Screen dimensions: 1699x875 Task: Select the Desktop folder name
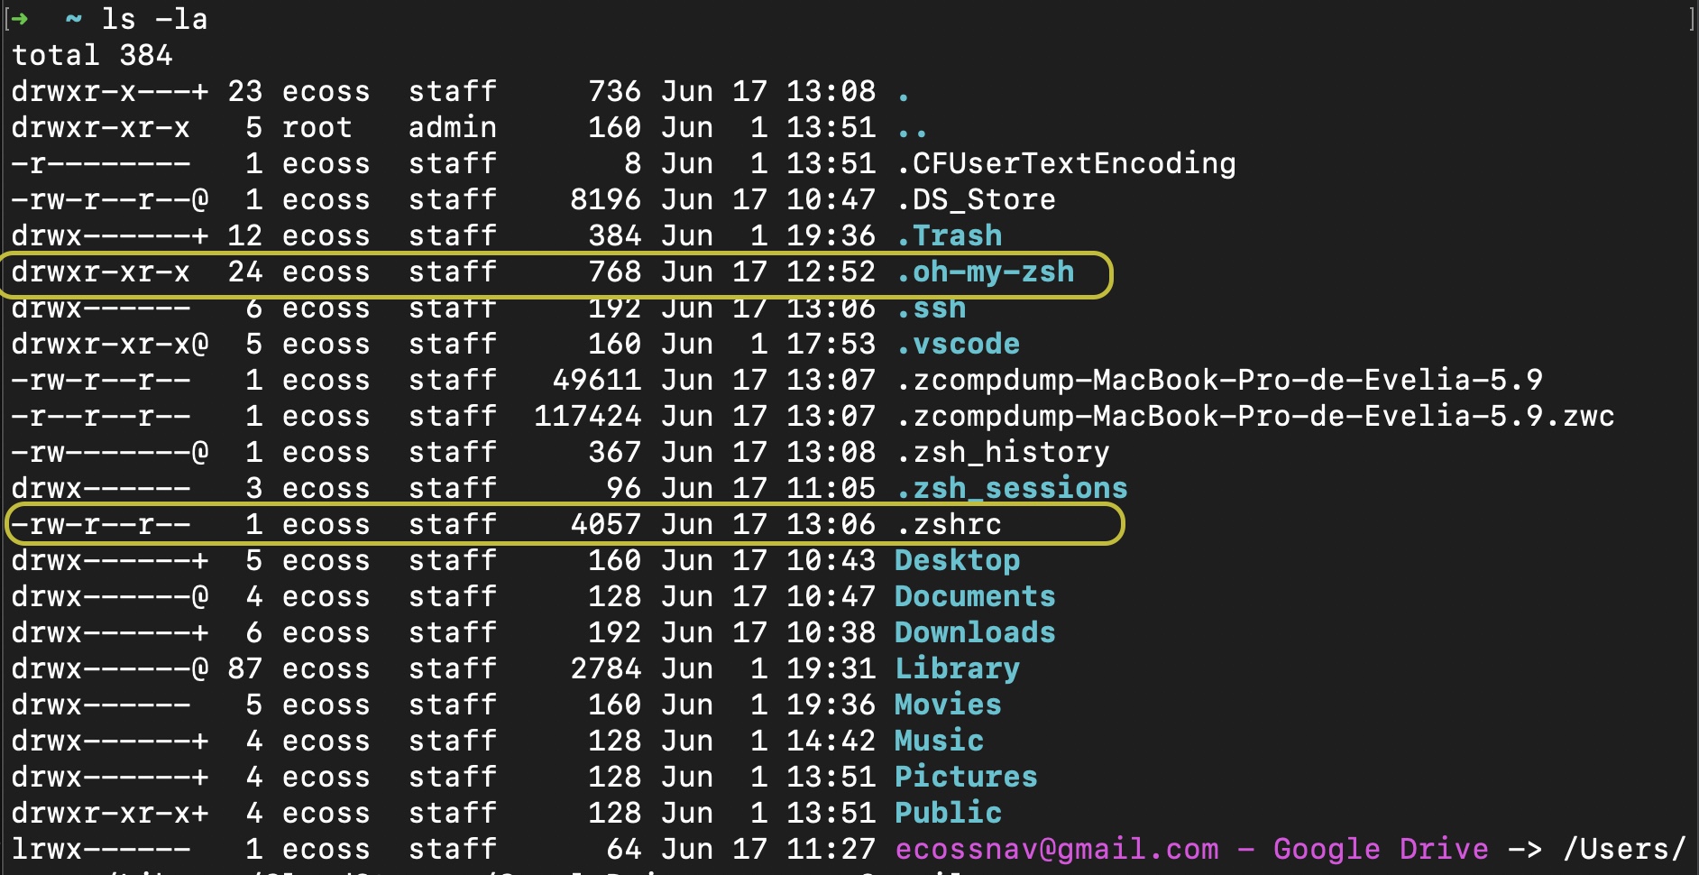[x=958, y=560]
